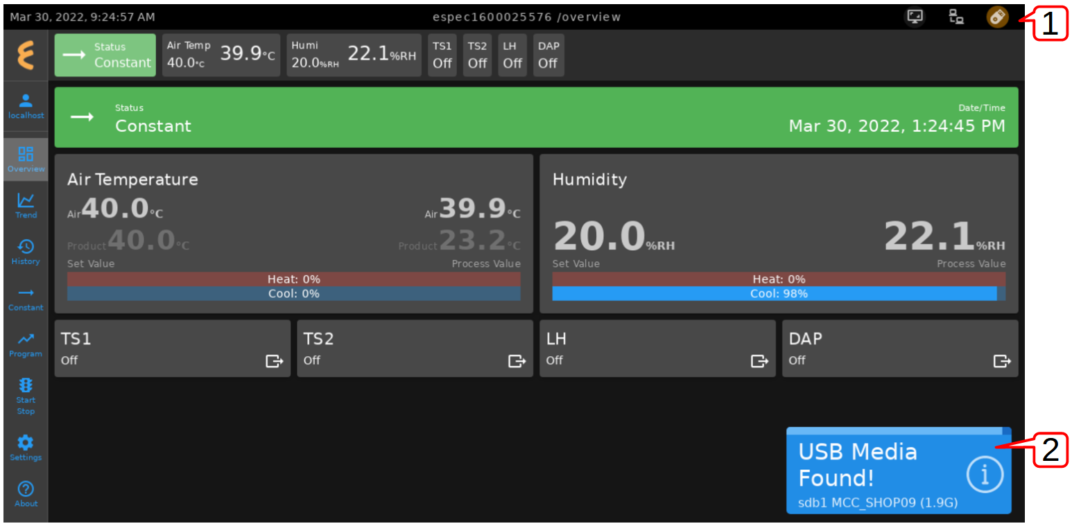The image size is (1072, 526).
Task: Click the humidity process value 22.1 %RH
Action: [x=944, y=237]
